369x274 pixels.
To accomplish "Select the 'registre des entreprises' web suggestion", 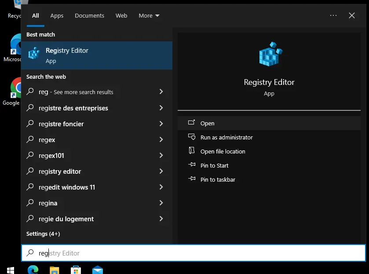I will point(96,108).
